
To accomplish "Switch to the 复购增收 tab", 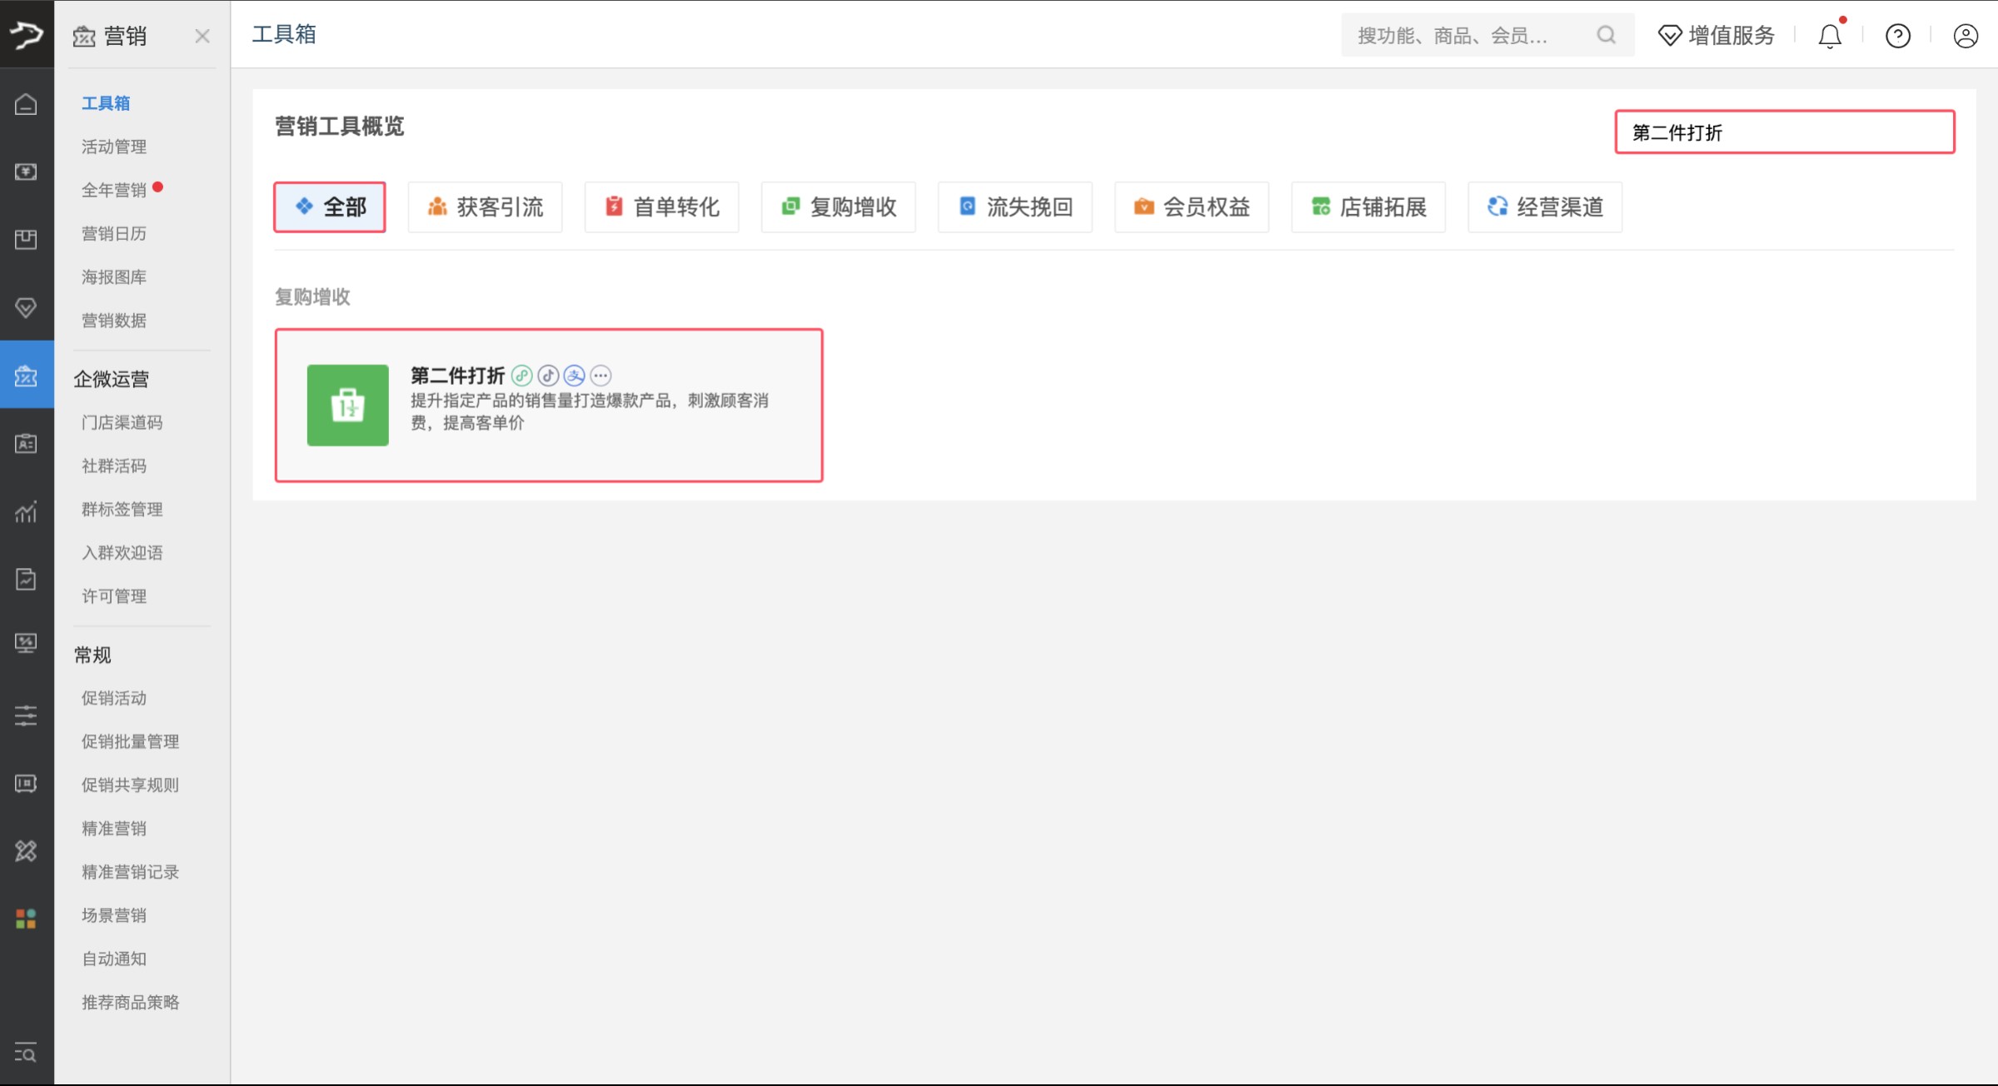I will point(839,207).
